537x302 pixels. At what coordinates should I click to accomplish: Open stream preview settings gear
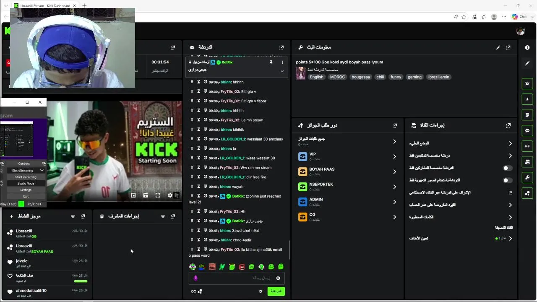click(x=170, y=195)
